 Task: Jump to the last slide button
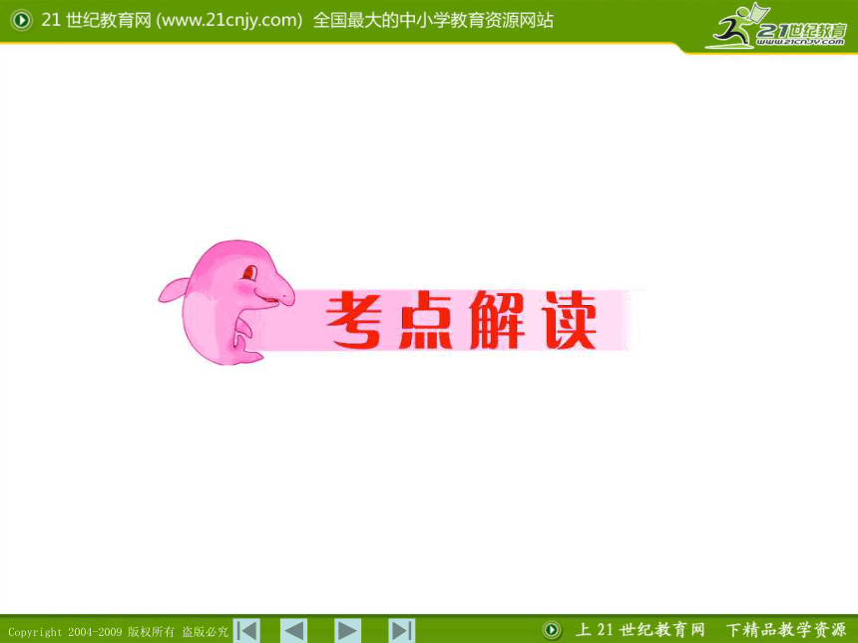point(402,630)
